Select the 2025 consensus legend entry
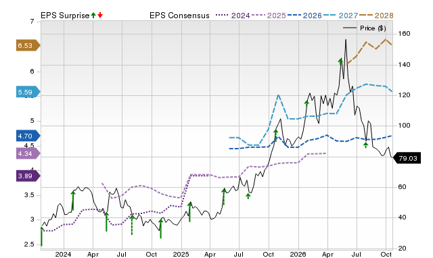This screenshot has height=258, width=433. point(269,16)
